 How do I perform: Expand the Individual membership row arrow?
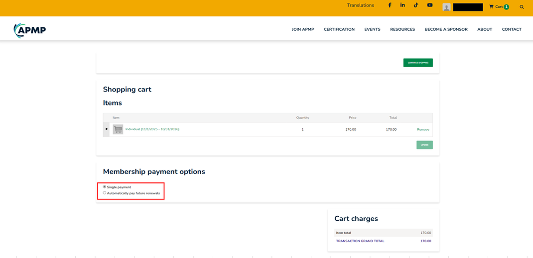107,129
